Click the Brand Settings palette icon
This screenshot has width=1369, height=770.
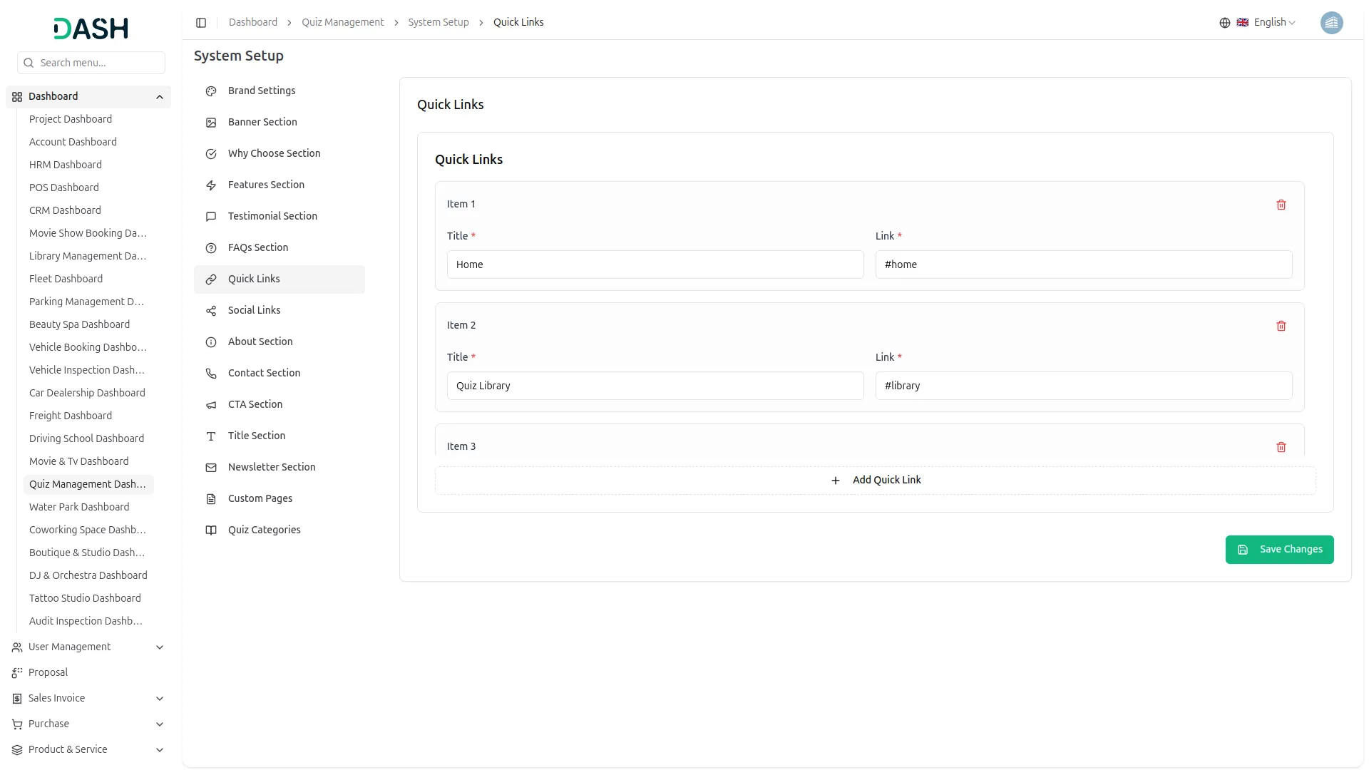(211, 91)
